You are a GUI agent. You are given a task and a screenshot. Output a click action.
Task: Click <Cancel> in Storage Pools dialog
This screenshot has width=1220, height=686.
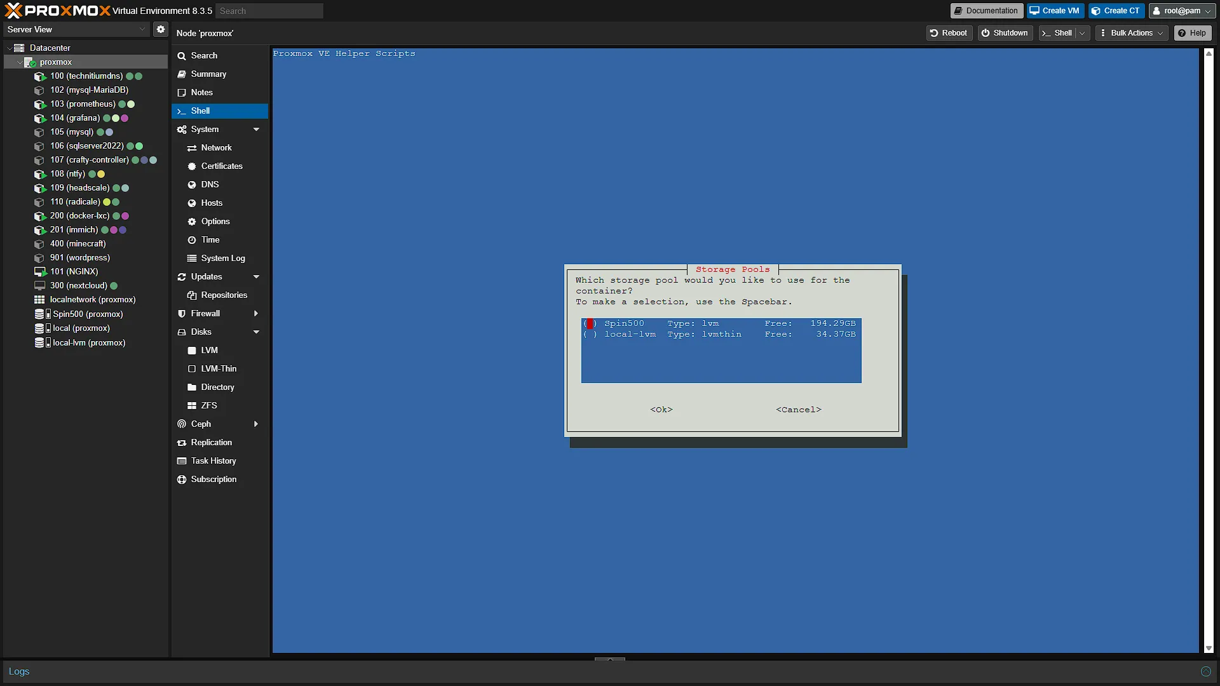(x=799, y=410)
